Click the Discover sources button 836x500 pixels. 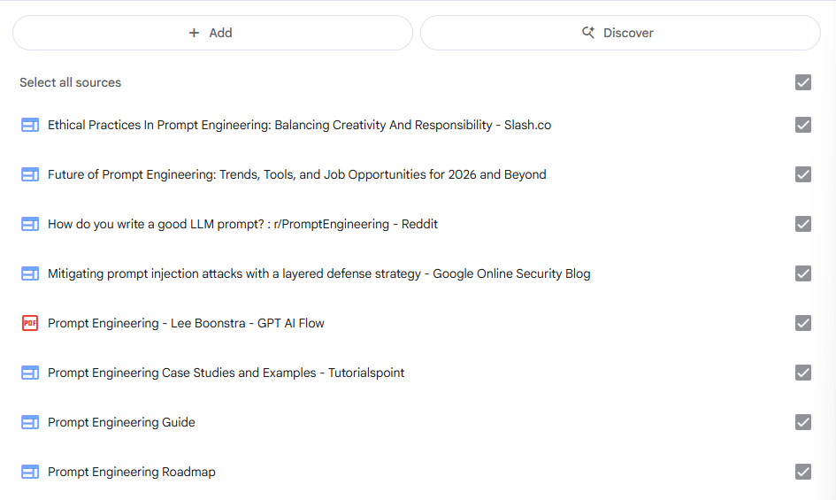pos(619,33)
